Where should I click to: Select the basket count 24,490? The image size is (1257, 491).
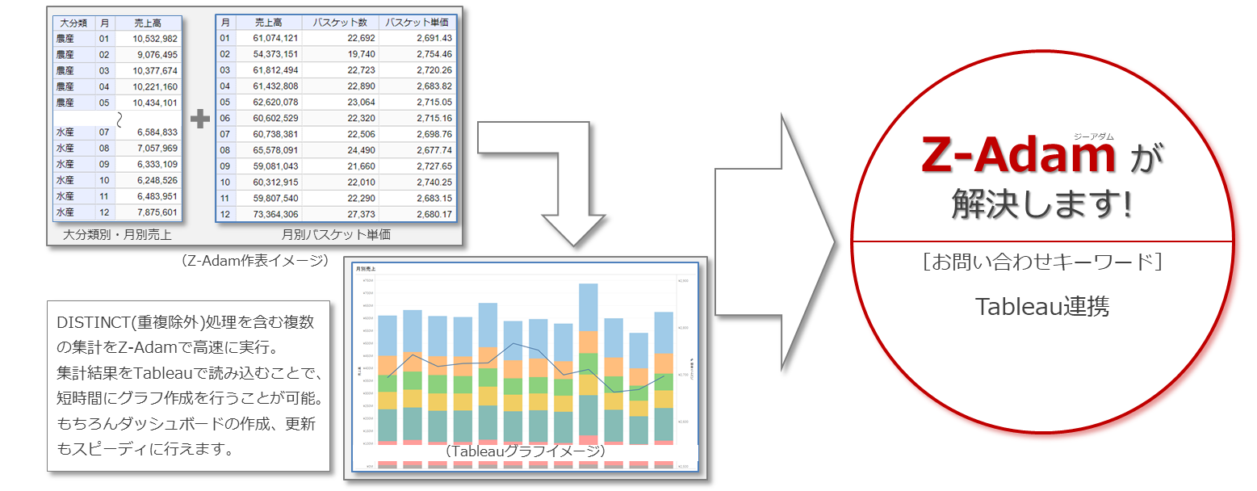(x=361, y=150)
